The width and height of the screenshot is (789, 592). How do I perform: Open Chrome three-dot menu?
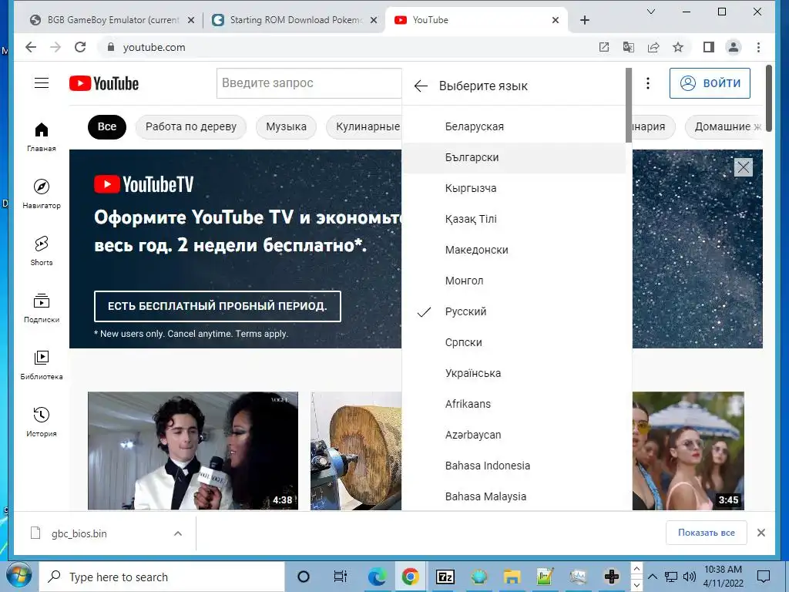[x=758, y=47]
